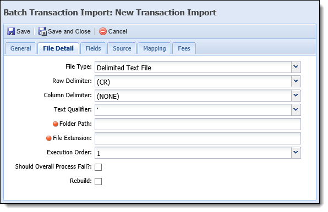Toggle the Should Overall Process Fail checkbox
This screenshot has height=212, width=328.
[x=99, y=167]
